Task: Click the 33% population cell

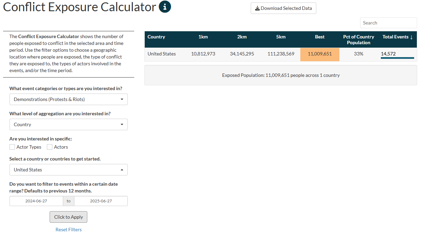Action: (358, 54)
